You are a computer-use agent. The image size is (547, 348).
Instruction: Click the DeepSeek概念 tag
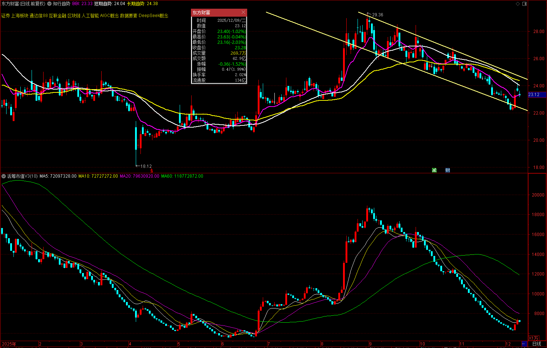click(154, 16)
